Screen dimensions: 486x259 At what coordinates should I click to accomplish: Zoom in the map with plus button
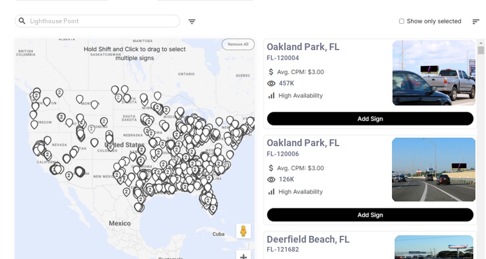(244, 256)
